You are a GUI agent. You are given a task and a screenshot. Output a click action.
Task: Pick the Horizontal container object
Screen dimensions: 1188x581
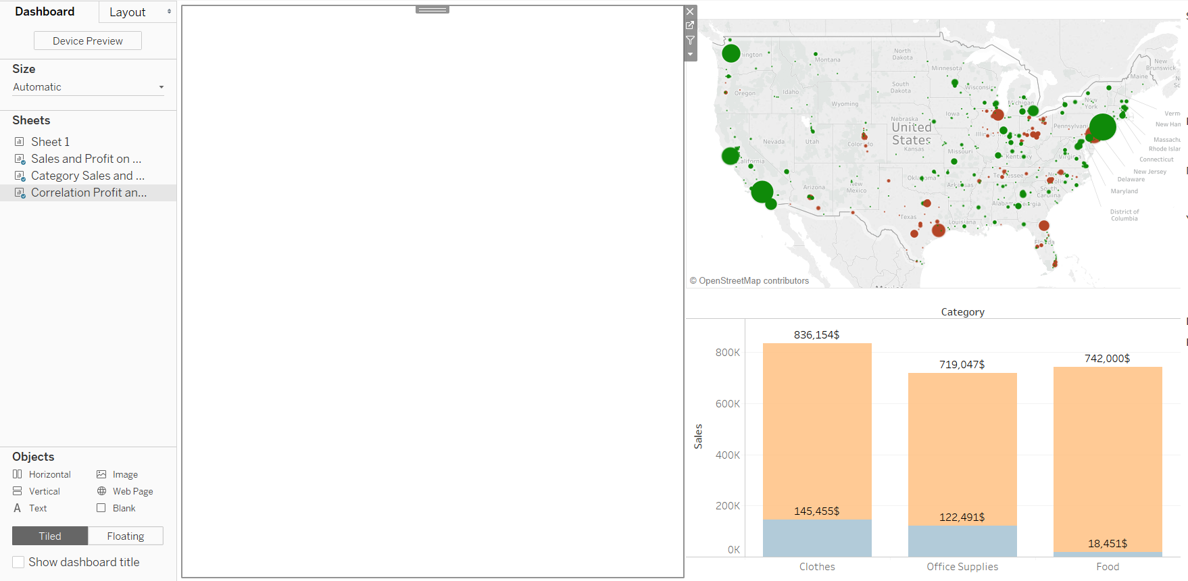click(42, 474)
